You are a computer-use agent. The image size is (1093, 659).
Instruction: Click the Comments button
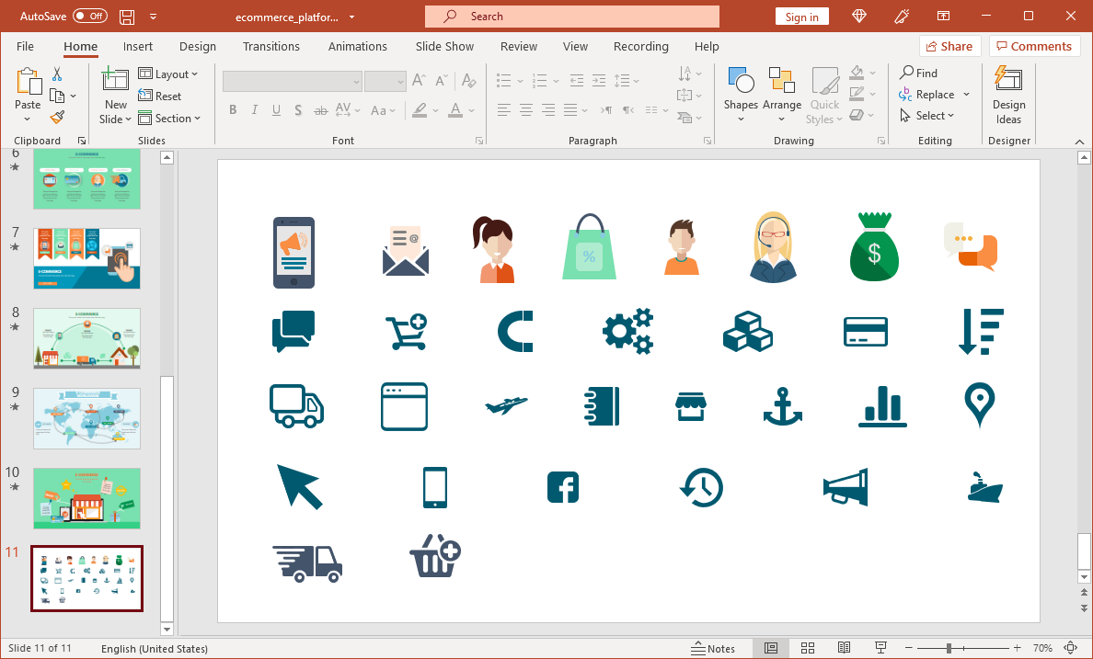pyautogui.click(x=1034, y=47)
